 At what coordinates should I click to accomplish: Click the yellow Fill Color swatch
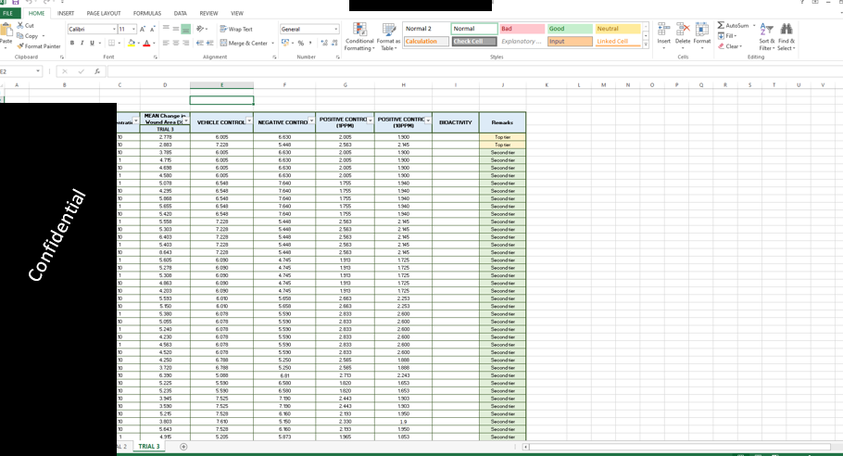click(132, 43)
